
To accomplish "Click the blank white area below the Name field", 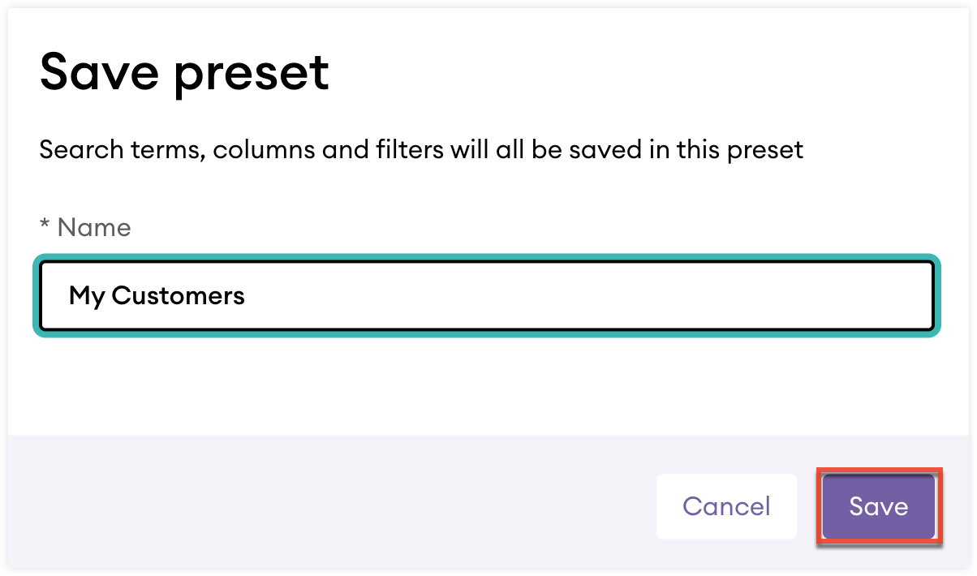I will click(x=487, y=381).
